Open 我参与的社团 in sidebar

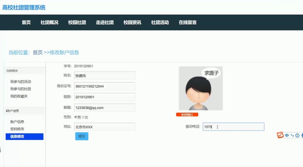[21, 89]
